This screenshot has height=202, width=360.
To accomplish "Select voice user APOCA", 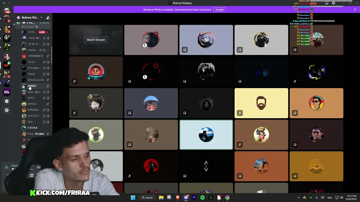I will 36,104.
